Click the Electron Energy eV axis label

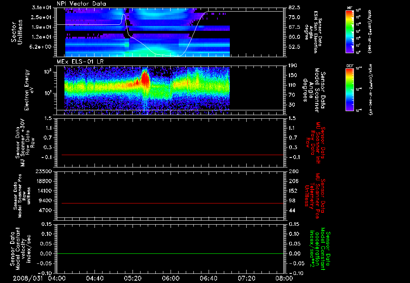point(29,90)
